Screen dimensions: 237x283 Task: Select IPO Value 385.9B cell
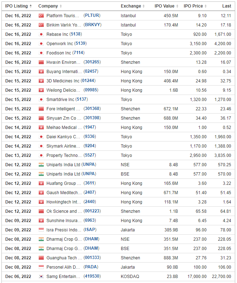click(171, 230)
